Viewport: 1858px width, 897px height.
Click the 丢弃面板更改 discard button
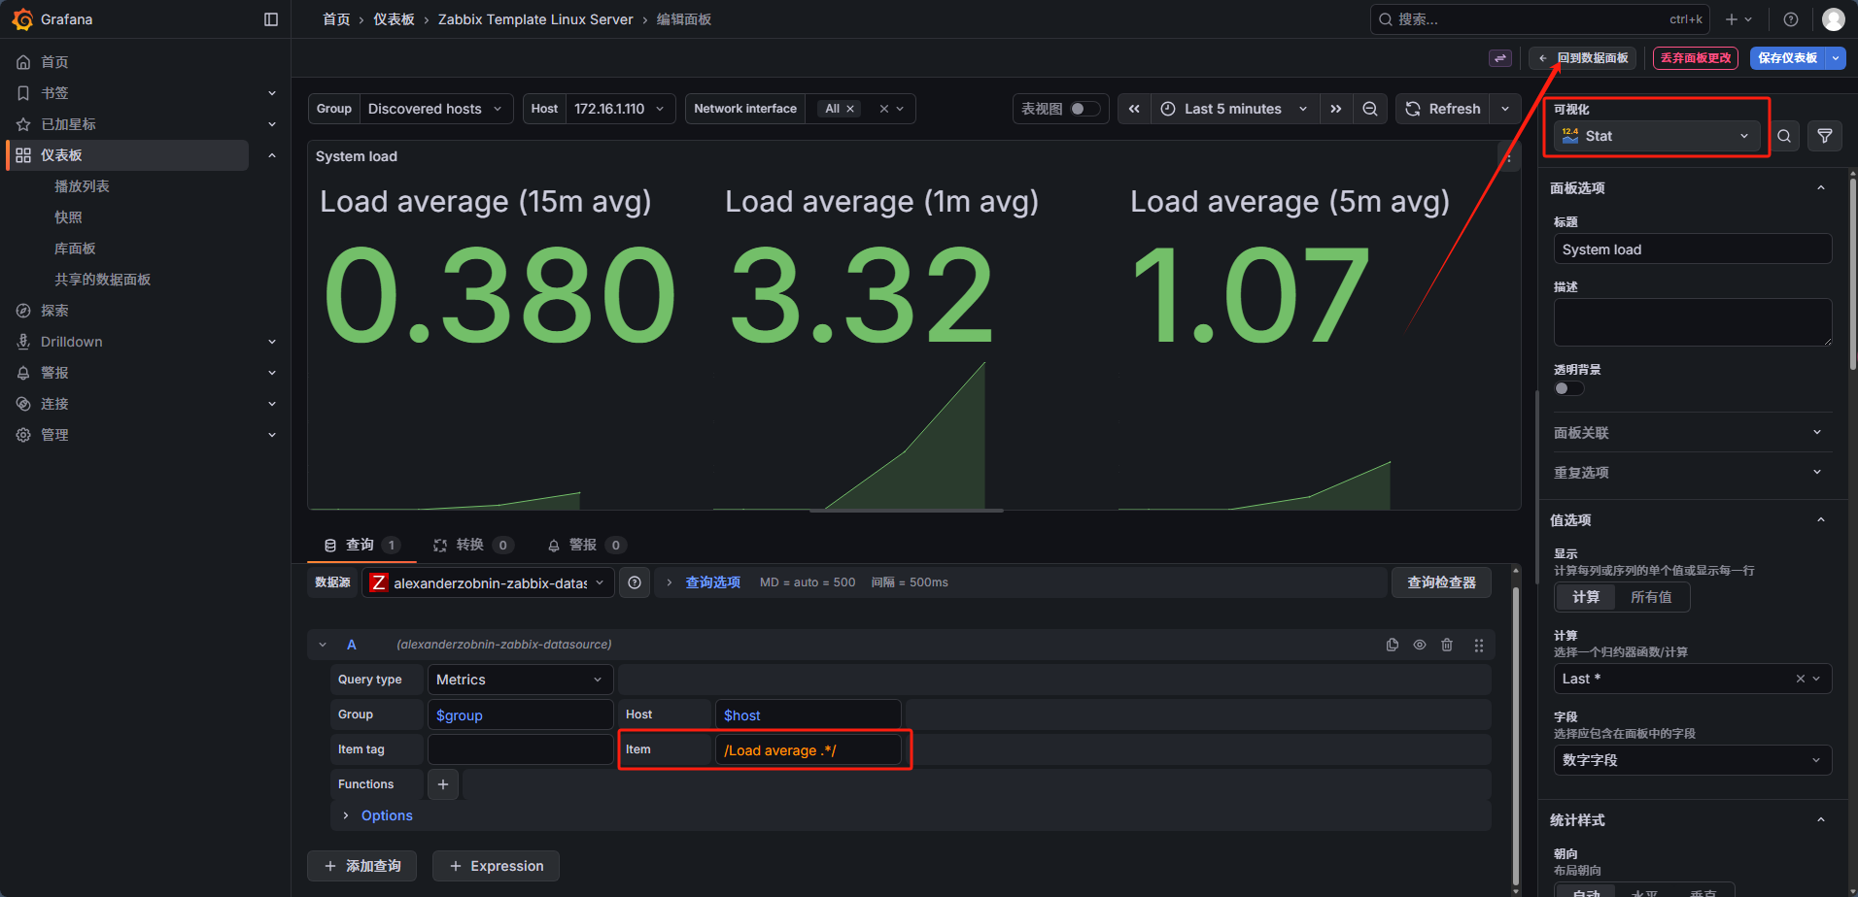pos(1696,58)
